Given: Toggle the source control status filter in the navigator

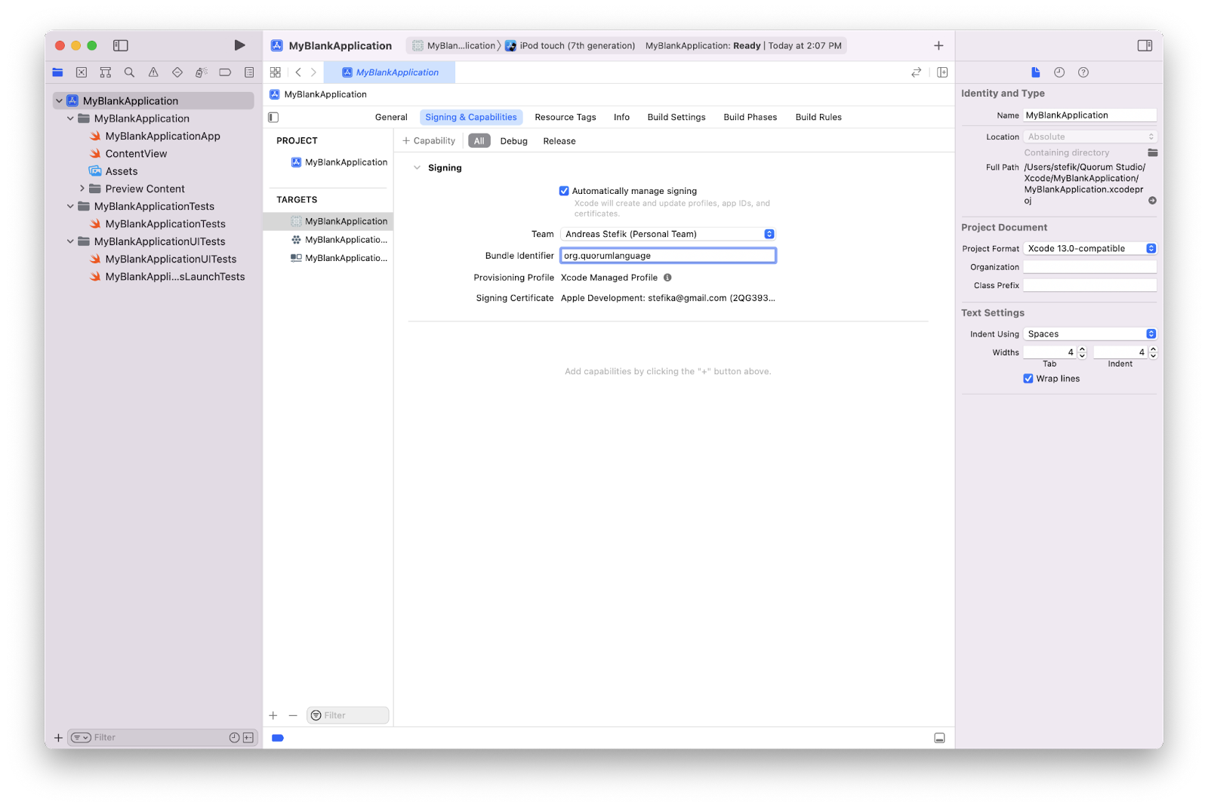Looking at the screenshot, I should [x=248, y=738].
